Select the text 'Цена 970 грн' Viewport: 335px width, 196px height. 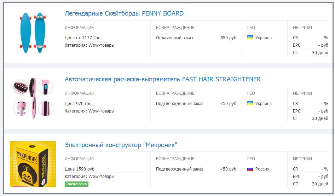[78, 104]
